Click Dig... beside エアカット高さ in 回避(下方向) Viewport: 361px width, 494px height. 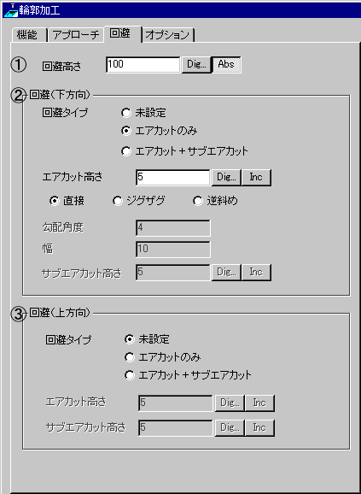click(x=226, y=178)
